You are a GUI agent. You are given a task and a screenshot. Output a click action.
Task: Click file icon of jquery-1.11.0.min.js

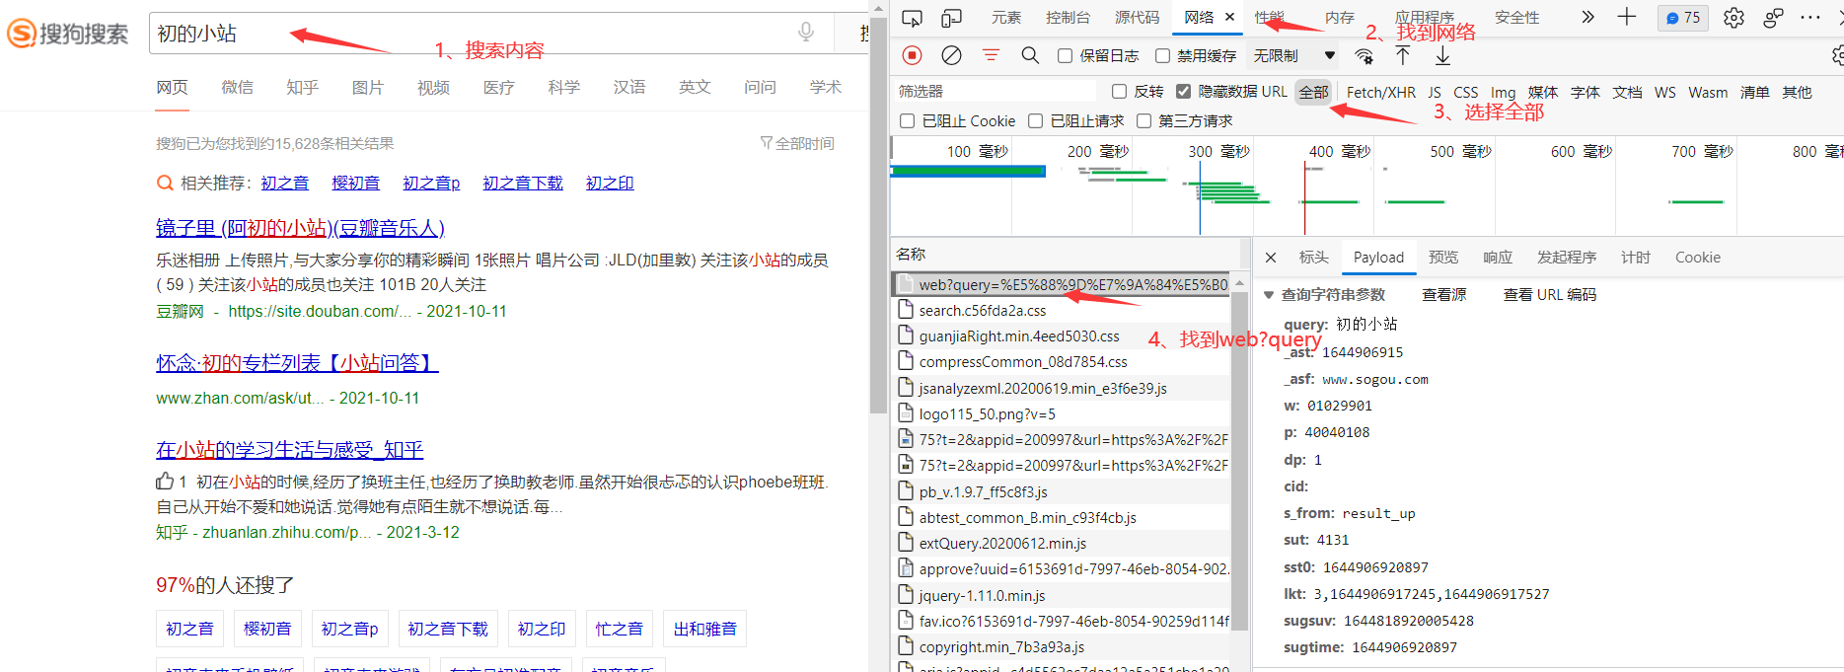(906, 595)
